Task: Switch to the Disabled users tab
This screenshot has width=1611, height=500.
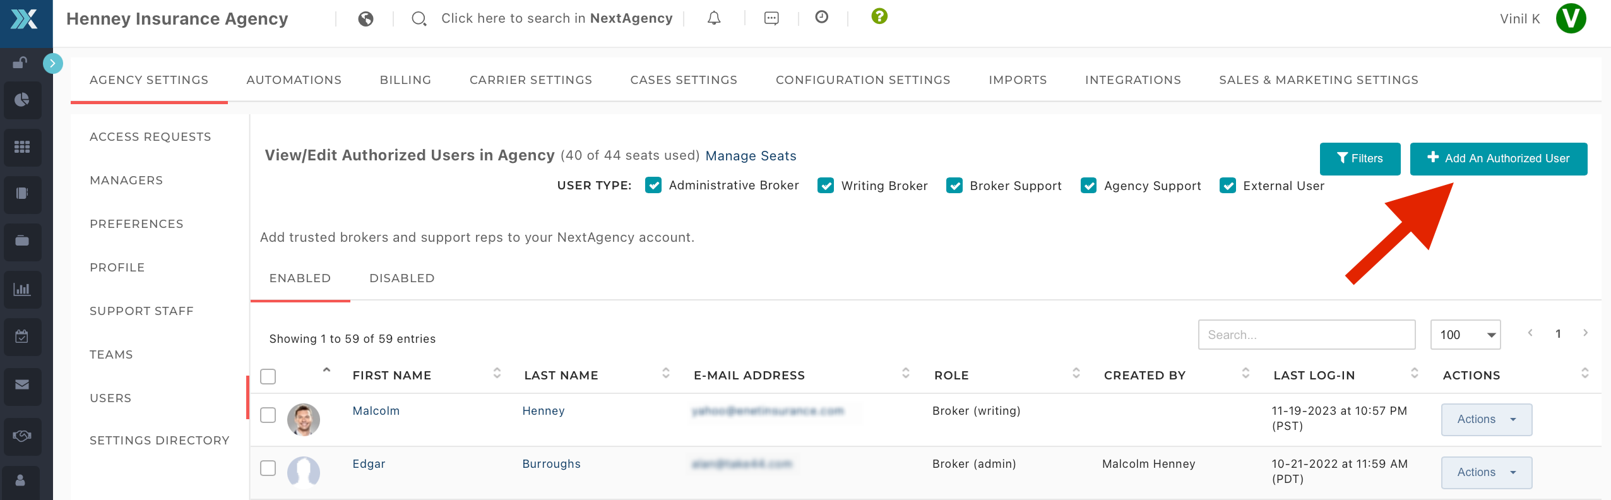Action: tap(402, 278)
